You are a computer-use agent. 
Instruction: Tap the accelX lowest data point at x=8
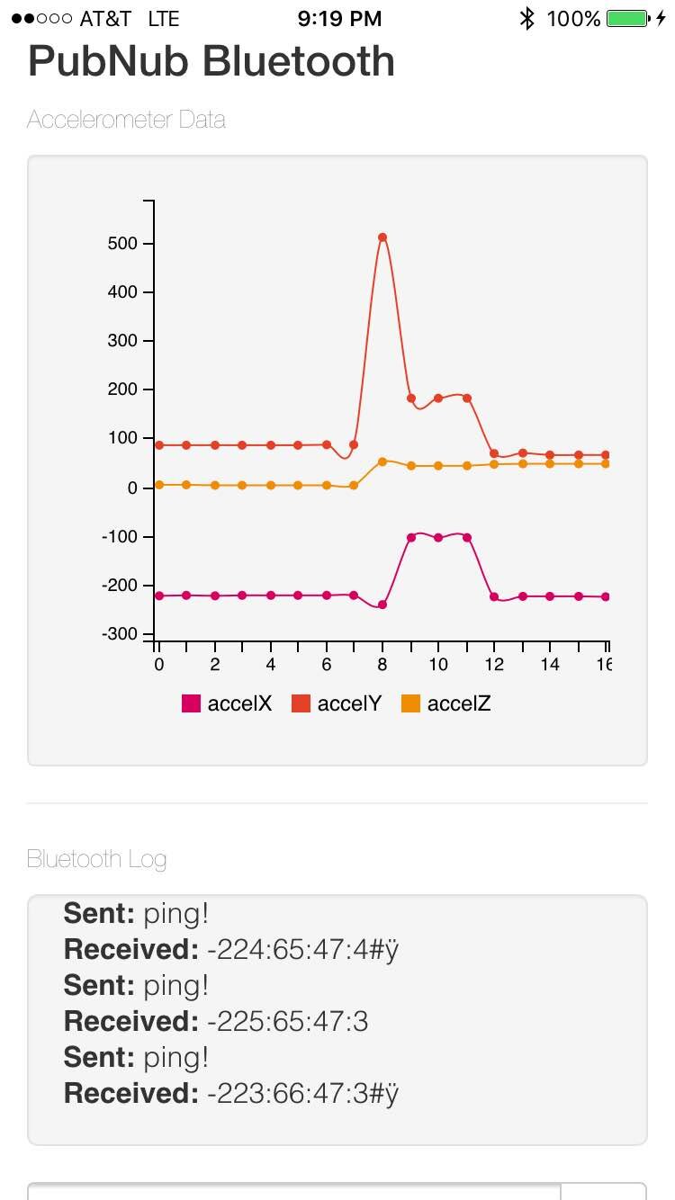point(382,604)
